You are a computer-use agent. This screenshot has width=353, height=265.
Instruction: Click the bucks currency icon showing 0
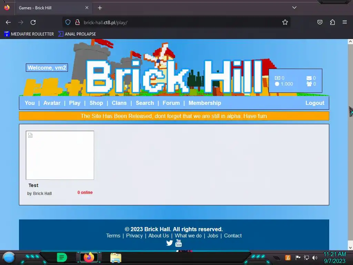pos(278,78)
